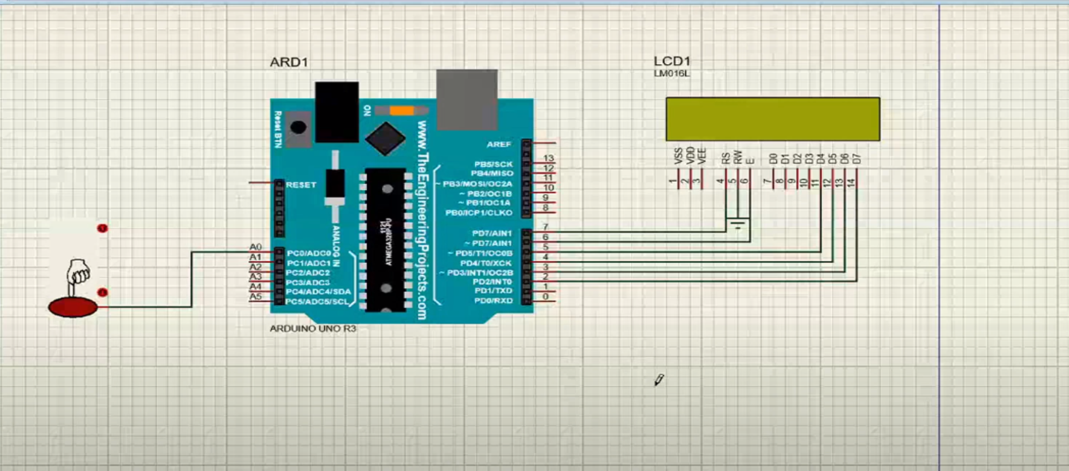Click the A5 pin terminal label
Viewport: 1069px width, 471px height.
(x=256, y=296)
